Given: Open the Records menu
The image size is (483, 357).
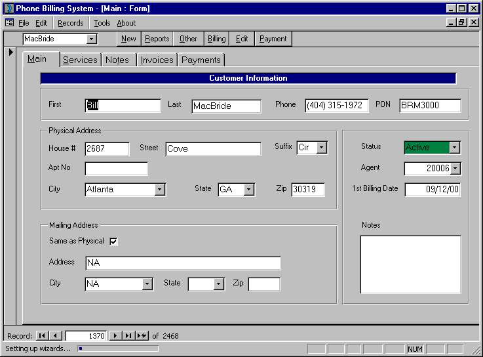Looking at the screenshot, I should tap(71, 23).
